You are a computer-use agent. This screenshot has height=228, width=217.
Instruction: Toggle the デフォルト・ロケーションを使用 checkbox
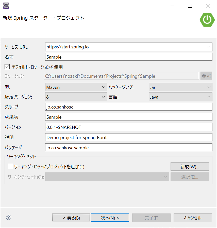[7, 67]
